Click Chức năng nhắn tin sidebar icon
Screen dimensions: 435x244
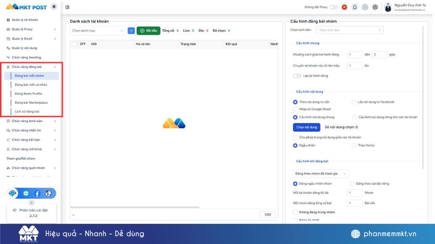coord(8,130)
